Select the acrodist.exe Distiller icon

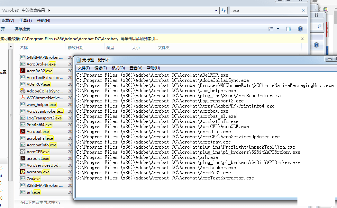tap(23, 158)
